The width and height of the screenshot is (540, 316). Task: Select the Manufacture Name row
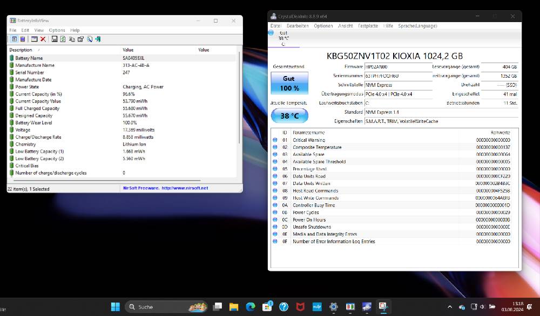[x=122, y=65]
